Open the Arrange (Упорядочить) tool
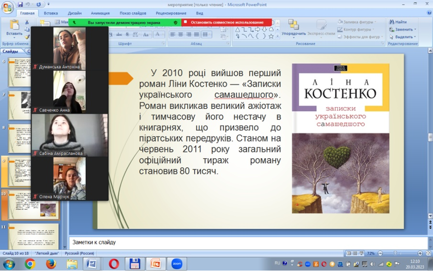Image resolution: width=433 pixels, height=271 pixels. 293,27
